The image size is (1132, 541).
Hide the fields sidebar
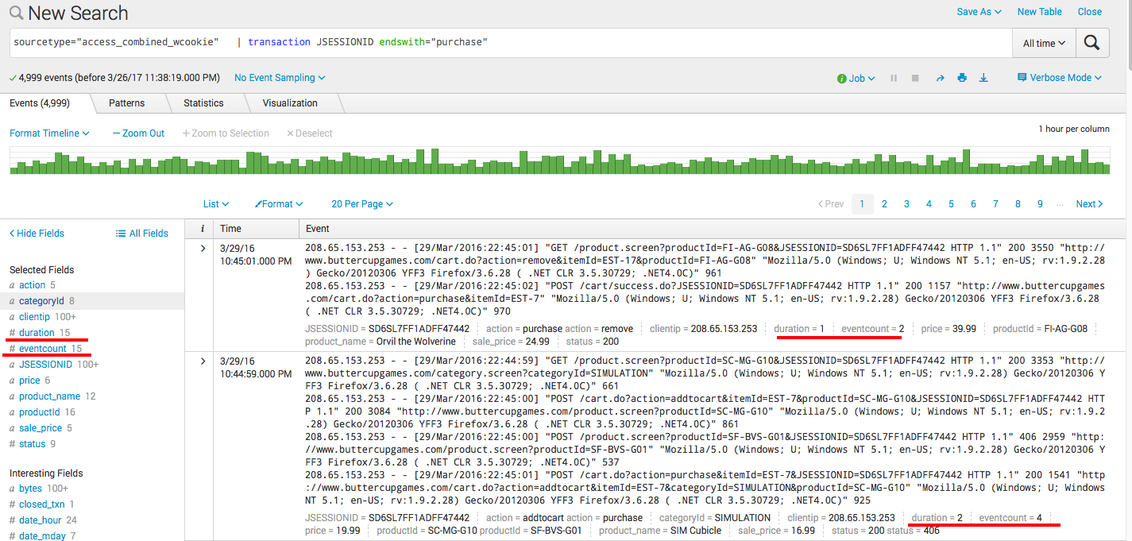tap(37, 233)
